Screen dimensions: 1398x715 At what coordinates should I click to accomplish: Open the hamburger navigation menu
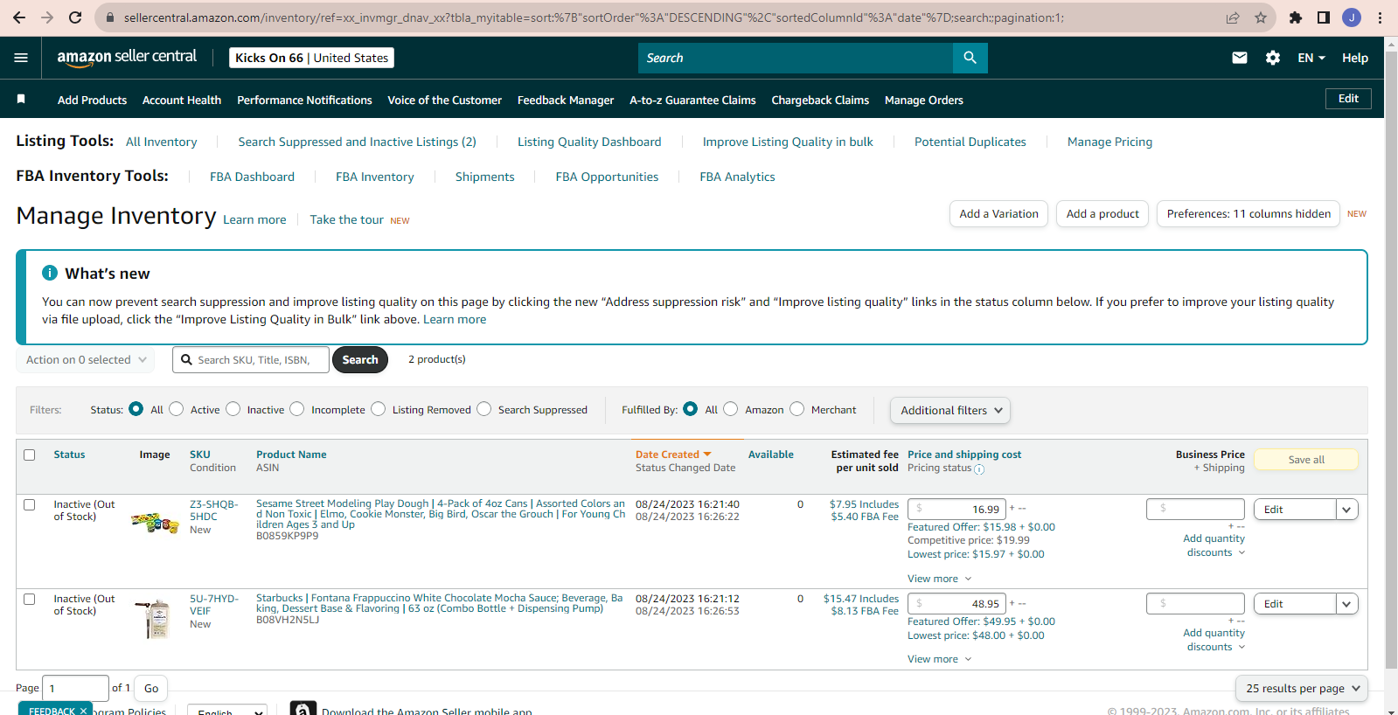tap(21, 58)
